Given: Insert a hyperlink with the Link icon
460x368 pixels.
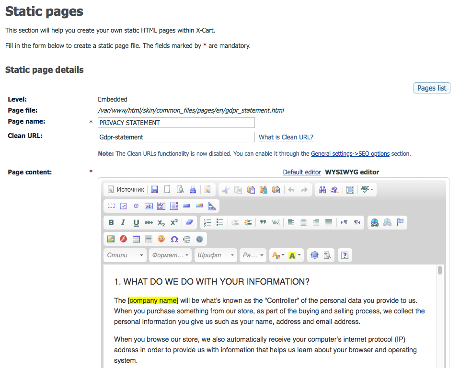Looking at the screenshot, I should 375,222.
